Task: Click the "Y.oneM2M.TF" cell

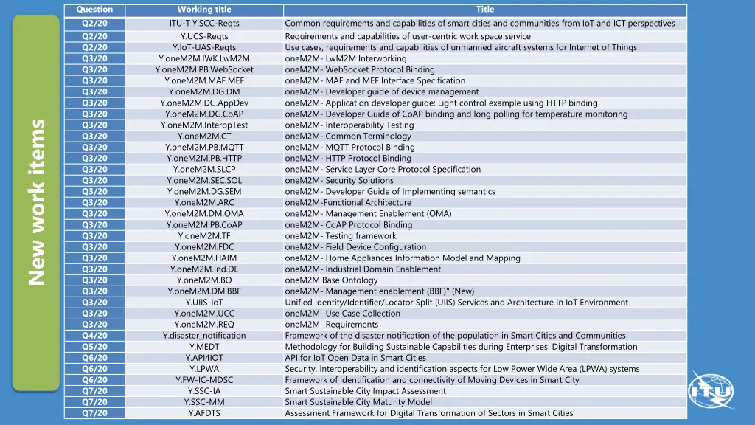Action: pos(204,236)
